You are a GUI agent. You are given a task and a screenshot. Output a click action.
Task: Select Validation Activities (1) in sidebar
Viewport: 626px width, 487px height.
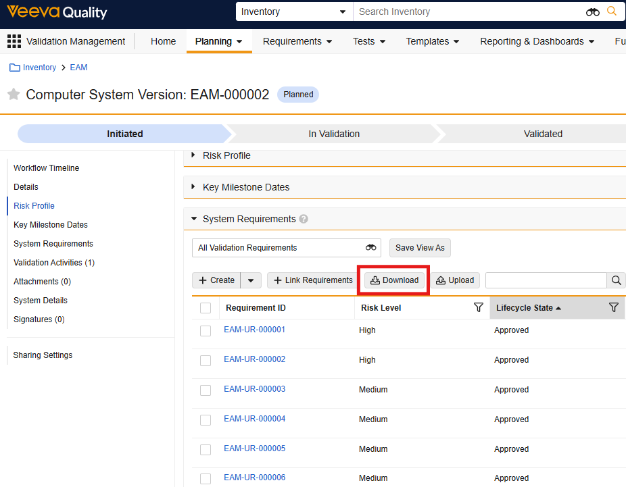coord(54,263)
